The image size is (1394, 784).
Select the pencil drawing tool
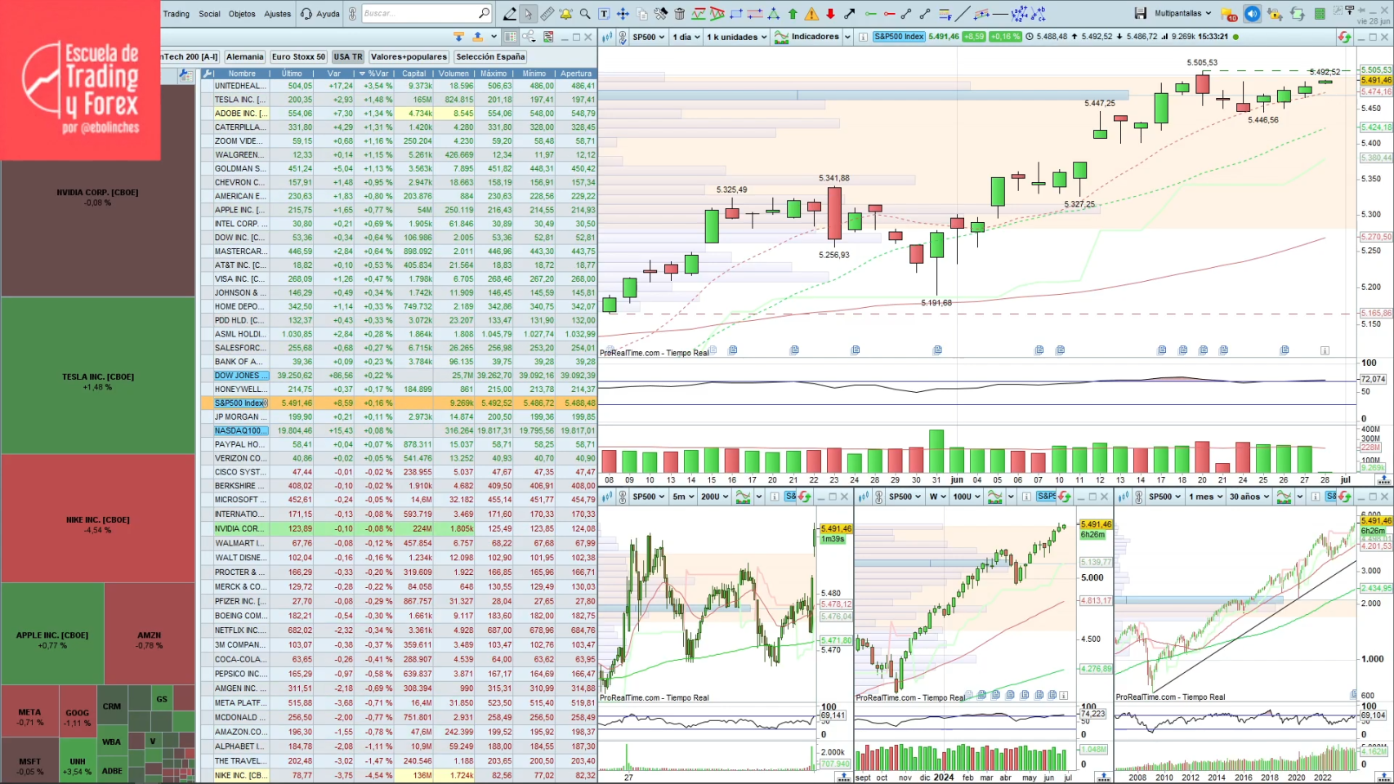coord(510,12)
